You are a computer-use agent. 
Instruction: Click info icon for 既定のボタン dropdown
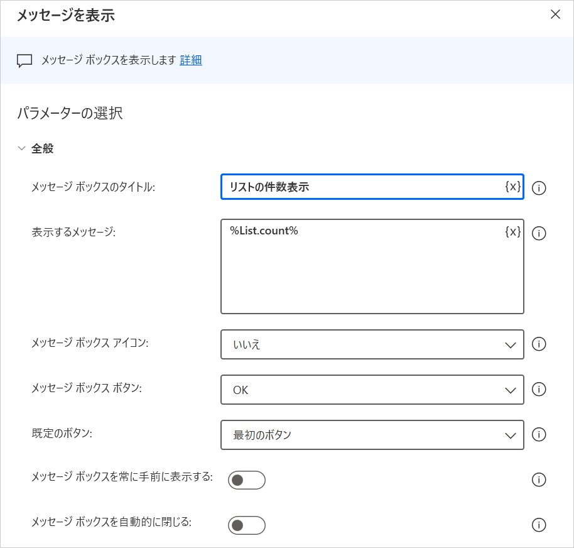coord(538,435)
